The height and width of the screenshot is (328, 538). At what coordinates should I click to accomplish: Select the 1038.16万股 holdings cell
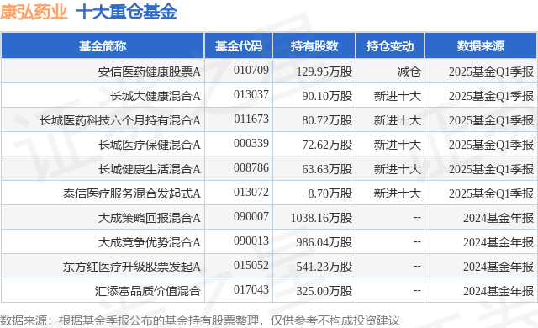[321, 218]
